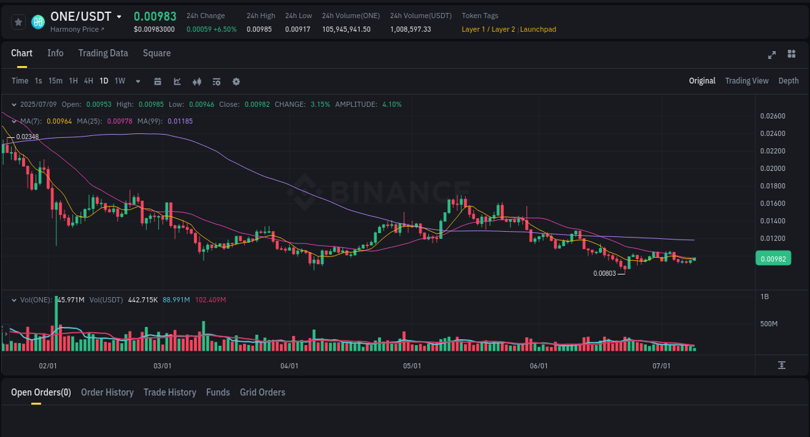Switch chart to Trading View mode
This screenshot has height=437, width=810.
coord(746,81)
